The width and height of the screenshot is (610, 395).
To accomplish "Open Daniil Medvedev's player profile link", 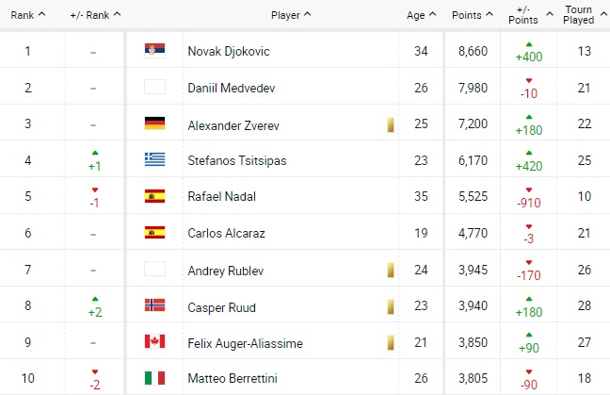I will [232, 88].
